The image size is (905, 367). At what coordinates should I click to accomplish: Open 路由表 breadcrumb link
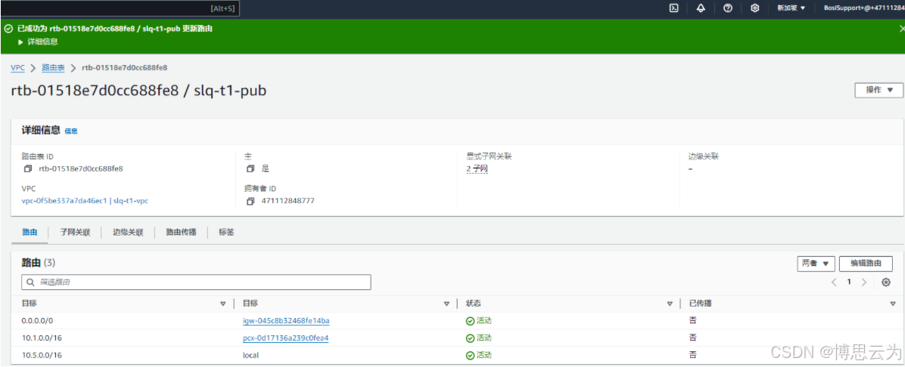pyautogui.click(x=52, y=68)
